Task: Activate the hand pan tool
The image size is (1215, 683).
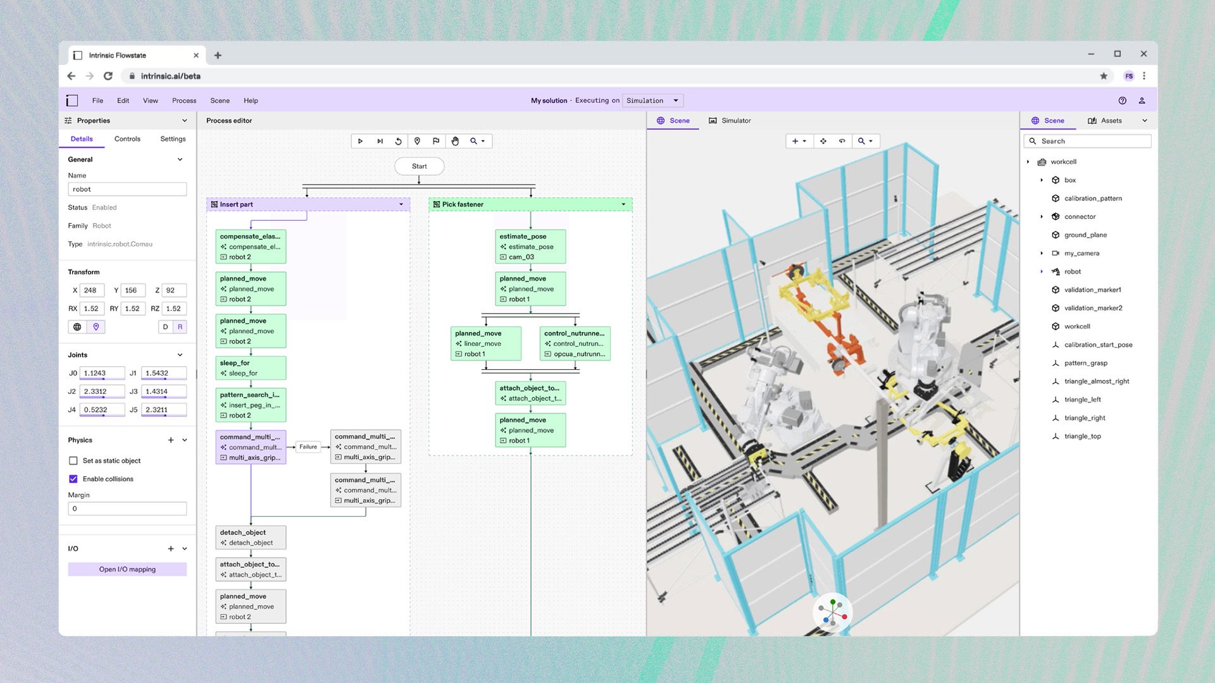Action: point(455,141)
